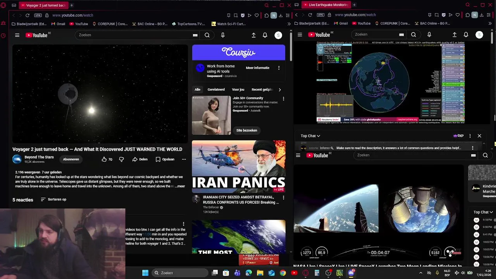Select the Gerelateerd filter chip
496x279 pixels.
pos(216,90)
